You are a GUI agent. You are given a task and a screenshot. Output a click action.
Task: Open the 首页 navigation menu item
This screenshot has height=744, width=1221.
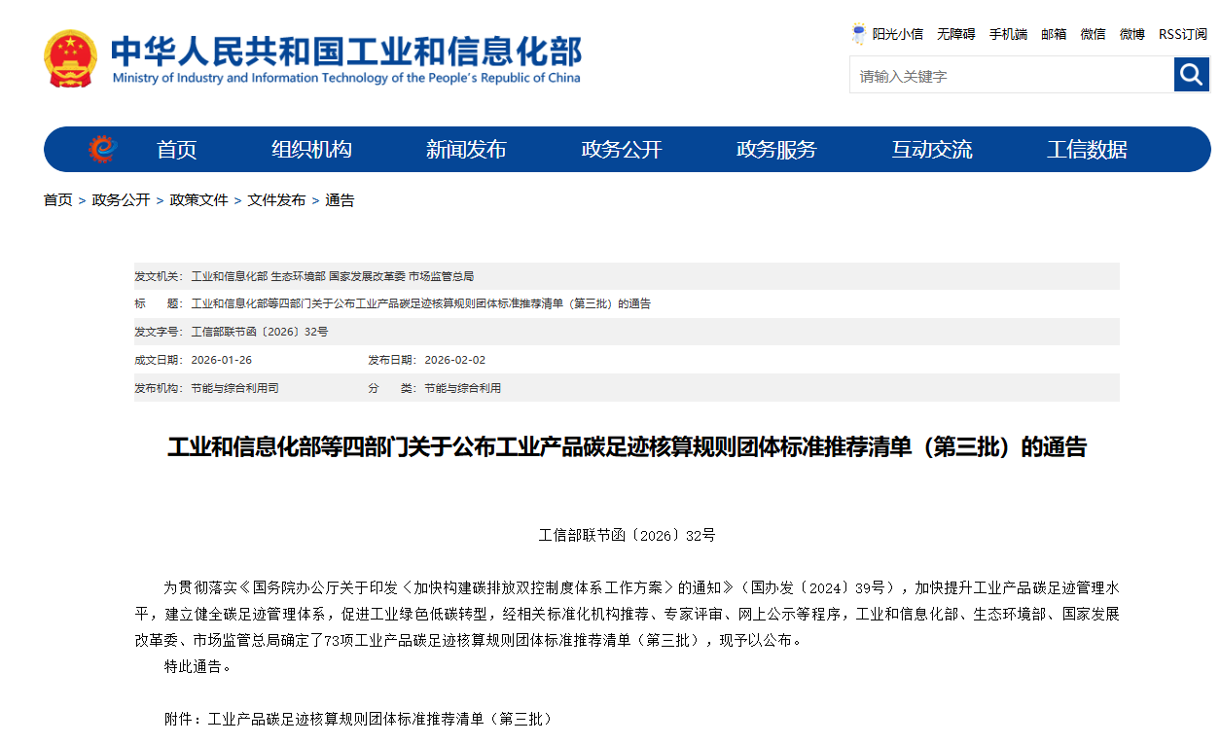pos(177,150)
